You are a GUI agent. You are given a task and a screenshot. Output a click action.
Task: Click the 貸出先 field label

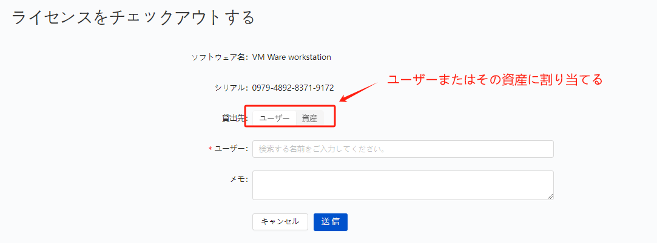(x=233, y=118)
